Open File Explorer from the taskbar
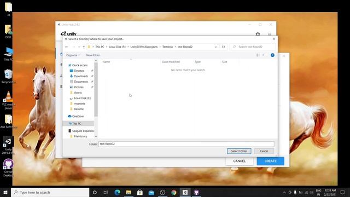 [x=129, y=192]
